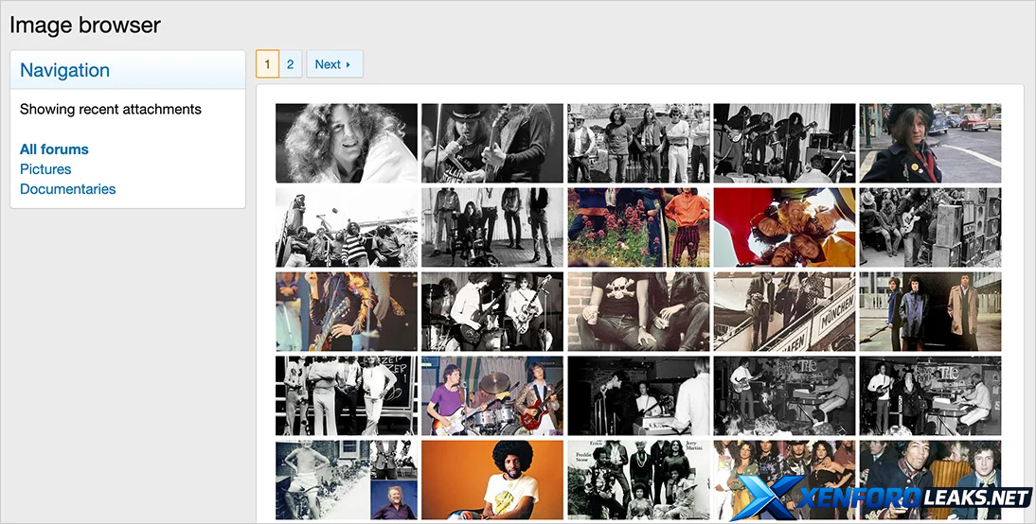The image size is (1036, 524).
Task: Open the skull and crossbones shirt thumbnail
Action: click(638, 311)
